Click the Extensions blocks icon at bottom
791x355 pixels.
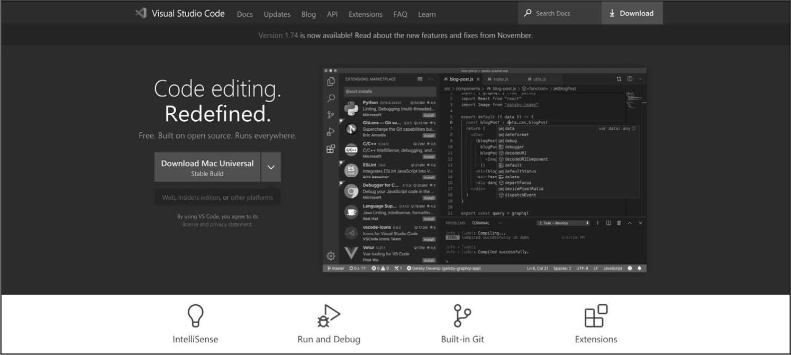click(596, 316)
